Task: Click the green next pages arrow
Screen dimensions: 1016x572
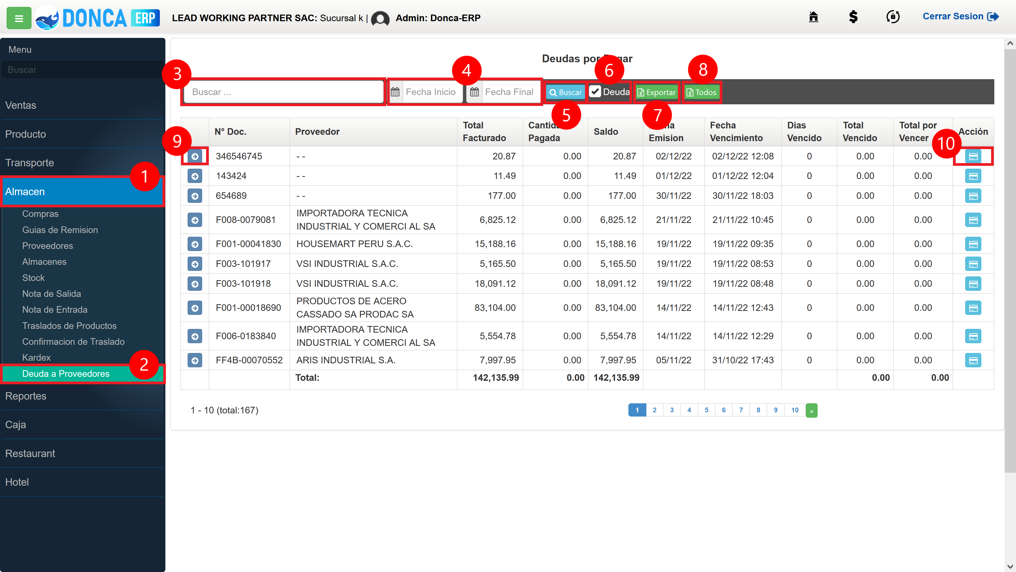Action: (811, 410)
